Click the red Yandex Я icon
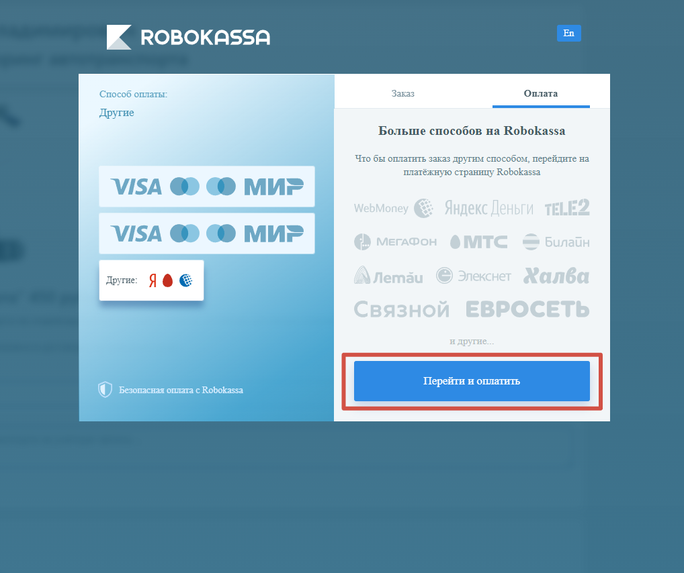Image resolution: width=684 pixels, height=573 pixels. pos(153,280)
